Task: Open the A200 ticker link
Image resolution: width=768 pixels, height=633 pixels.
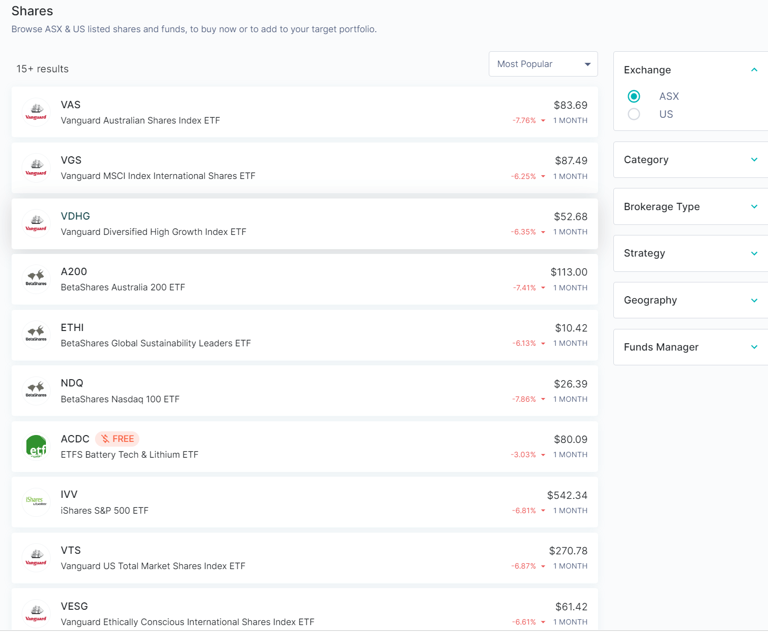Action: coord(74,271)
